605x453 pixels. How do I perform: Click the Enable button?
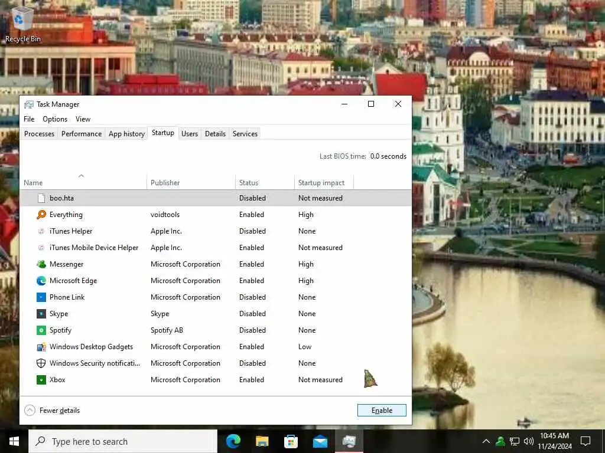tap(382, 411)
